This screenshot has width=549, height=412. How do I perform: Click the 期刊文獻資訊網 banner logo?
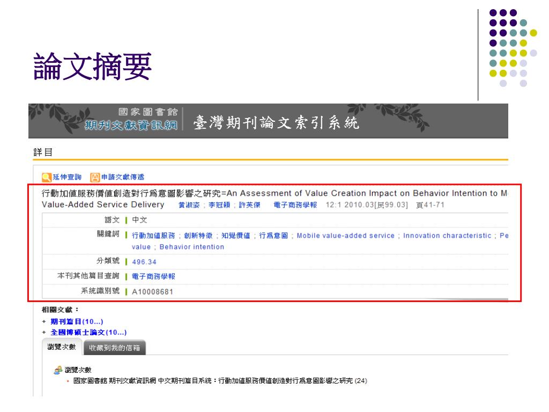click(x=131, y=125)
